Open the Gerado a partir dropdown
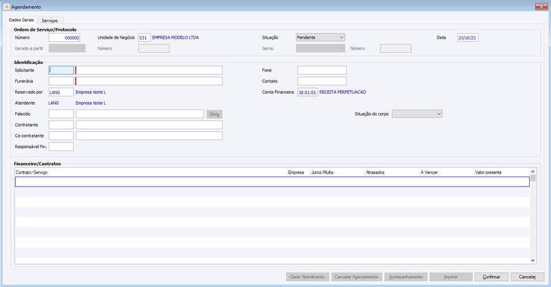The height and width of the screenshot is (287, 551). click(67, 48)
